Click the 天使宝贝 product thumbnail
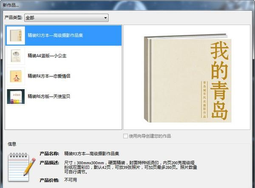Screen dimensions: 255x188 pos(16,96)
